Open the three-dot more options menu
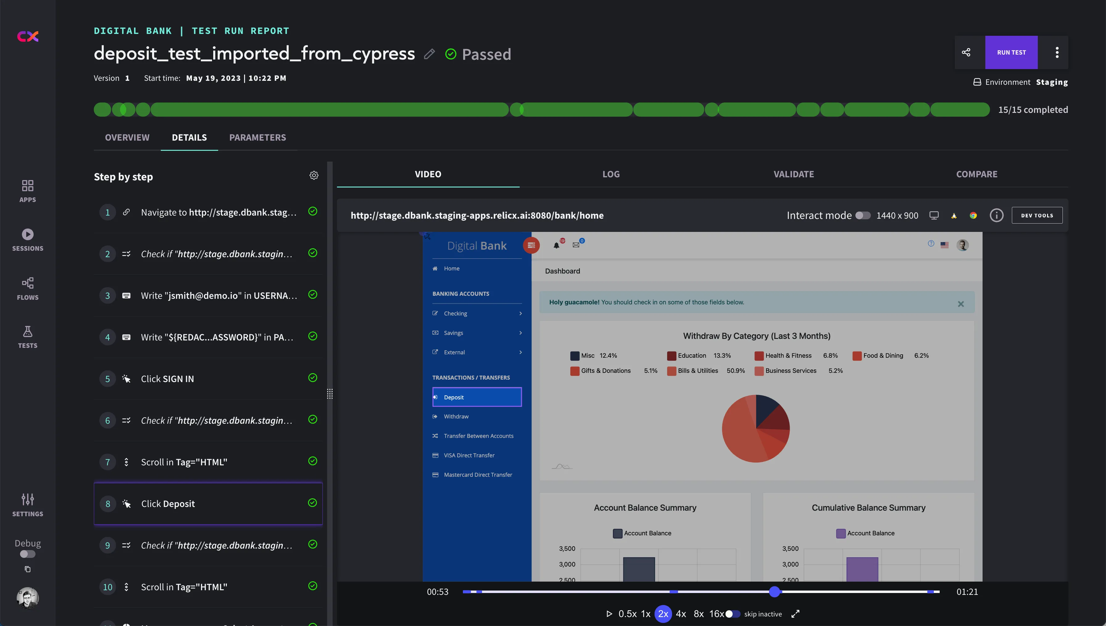 tap(1057, 52)
